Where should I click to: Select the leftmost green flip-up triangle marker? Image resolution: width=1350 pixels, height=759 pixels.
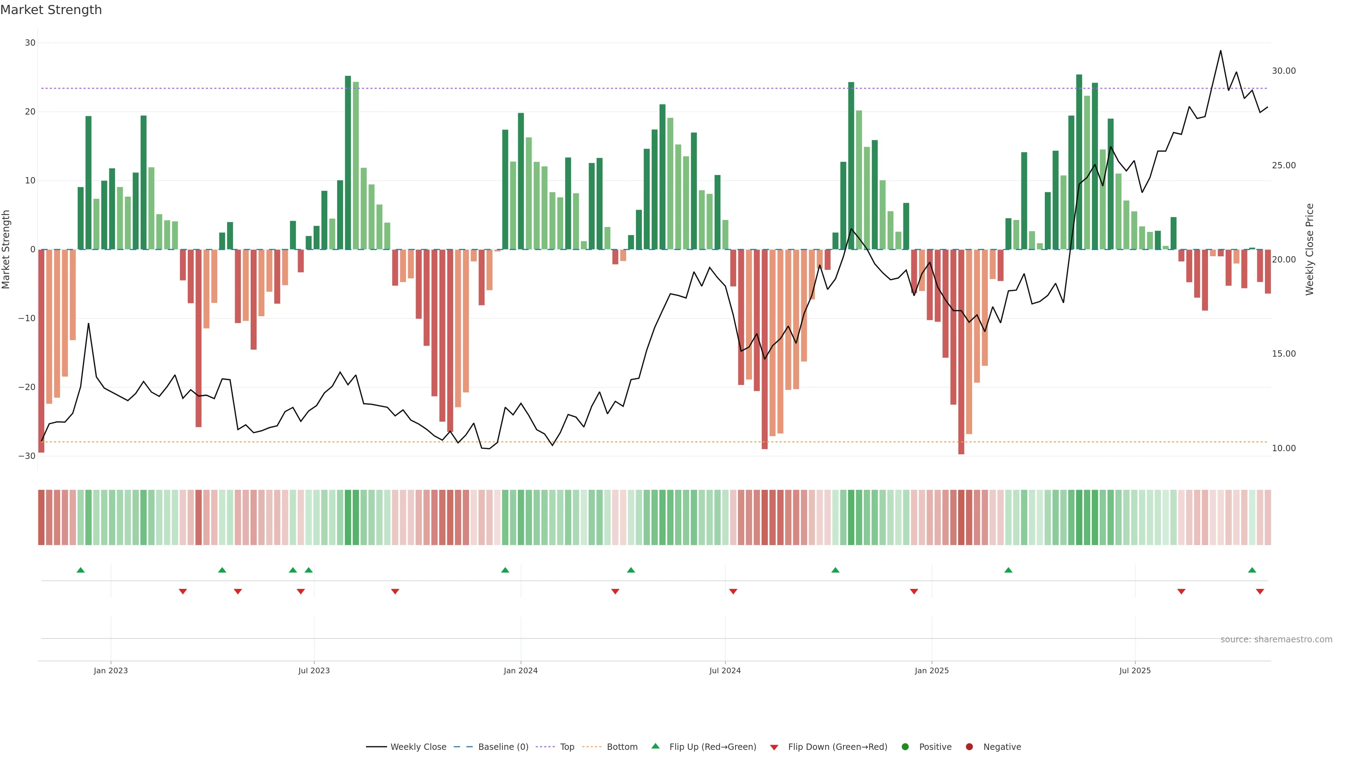click(x=81, y=570)
